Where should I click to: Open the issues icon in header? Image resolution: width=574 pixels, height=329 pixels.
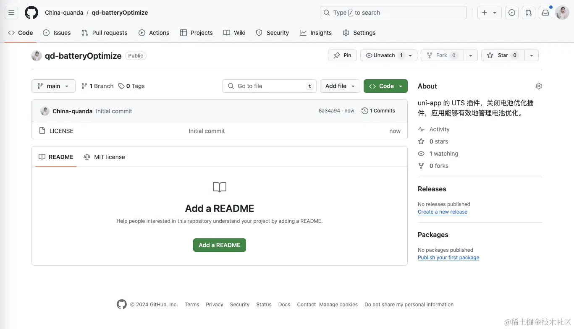point(512,13)
